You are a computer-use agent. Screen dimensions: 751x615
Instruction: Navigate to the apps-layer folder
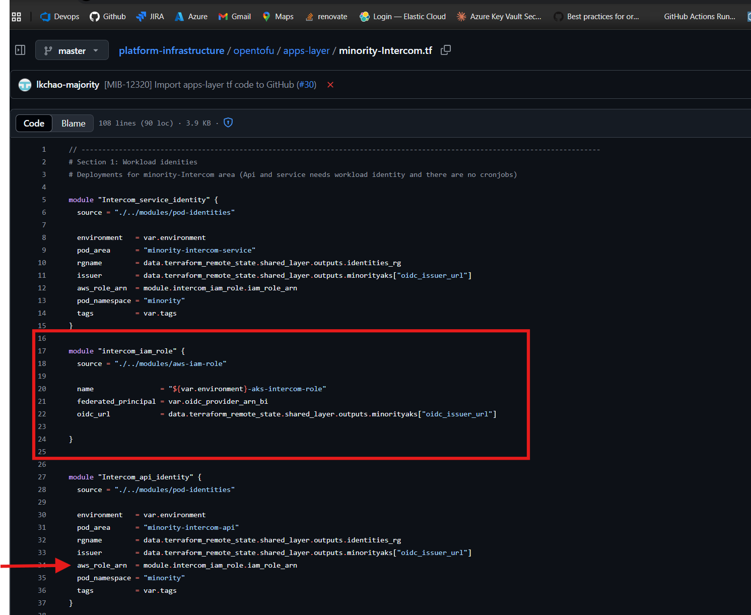(306, 50)
